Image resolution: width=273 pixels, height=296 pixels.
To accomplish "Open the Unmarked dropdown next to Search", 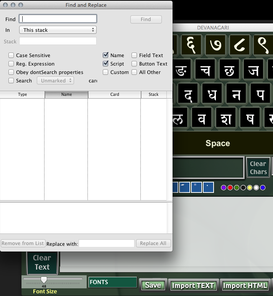I will tap(55, 81).
